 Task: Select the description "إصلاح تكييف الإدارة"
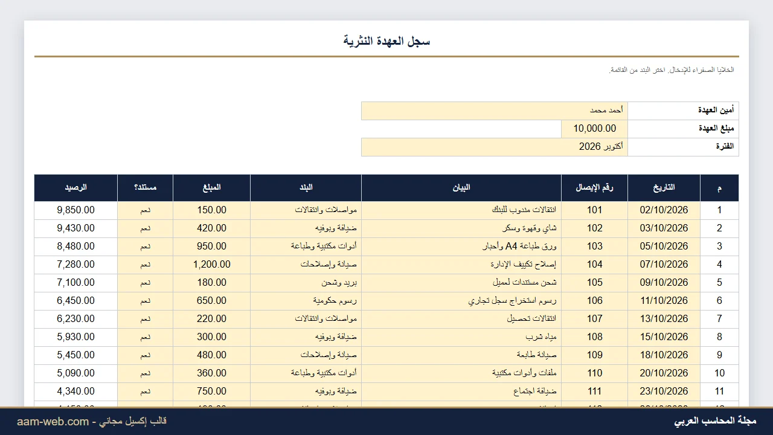click(461, 265)
